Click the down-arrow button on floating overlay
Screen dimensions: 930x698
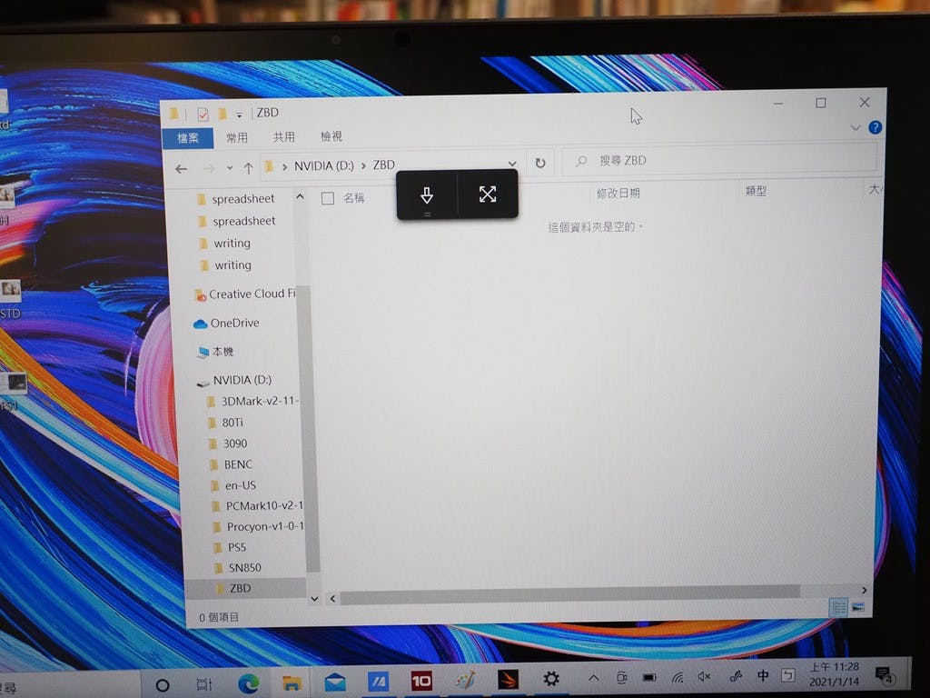coord(427,194)
